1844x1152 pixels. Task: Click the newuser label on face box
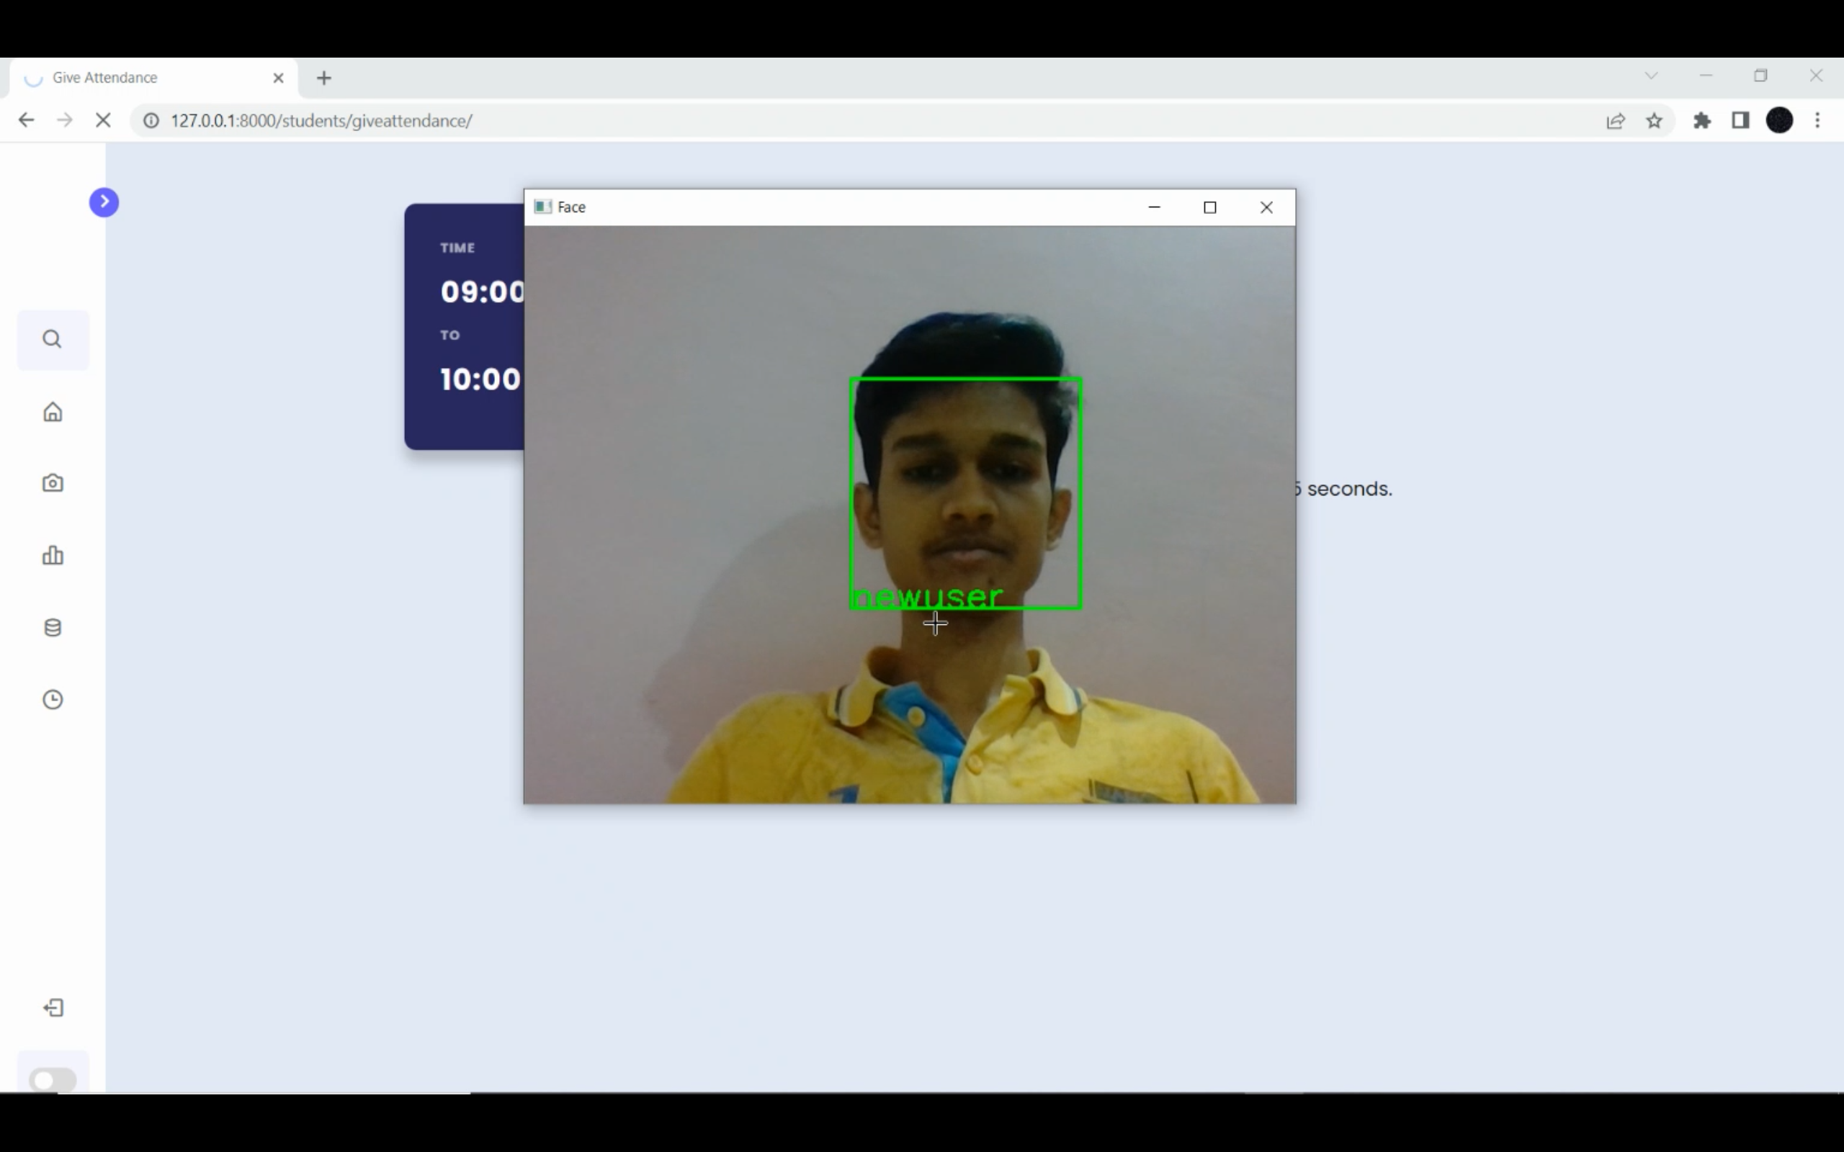(927, 598)
